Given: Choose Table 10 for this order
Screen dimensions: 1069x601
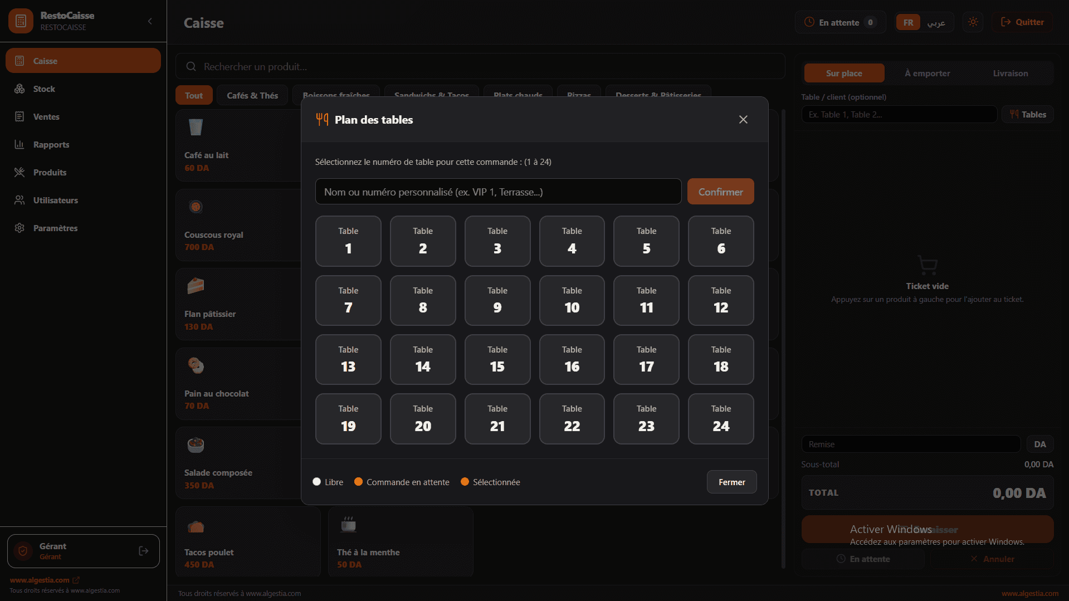Looking at the screenshot, I should [572, 300].
